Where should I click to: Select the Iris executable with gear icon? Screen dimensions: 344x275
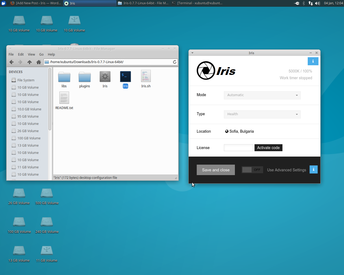point(105,79)
